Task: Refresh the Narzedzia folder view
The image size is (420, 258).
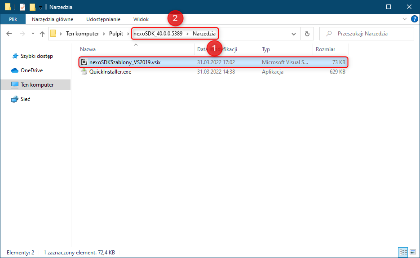Action: 307,34
